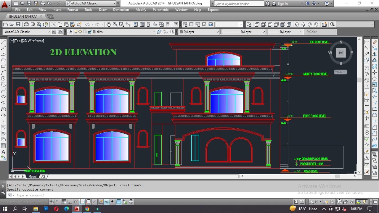
Task: Select the Line draw tool
Action: [x=4, y=42]
